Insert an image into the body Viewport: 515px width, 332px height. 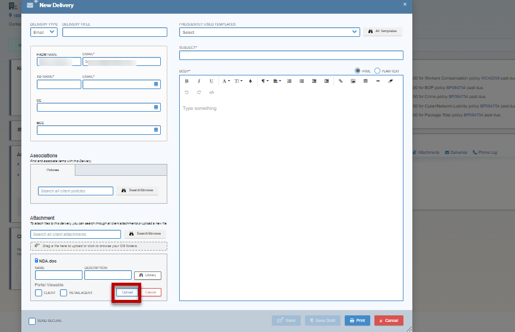[x=353, y=81]
